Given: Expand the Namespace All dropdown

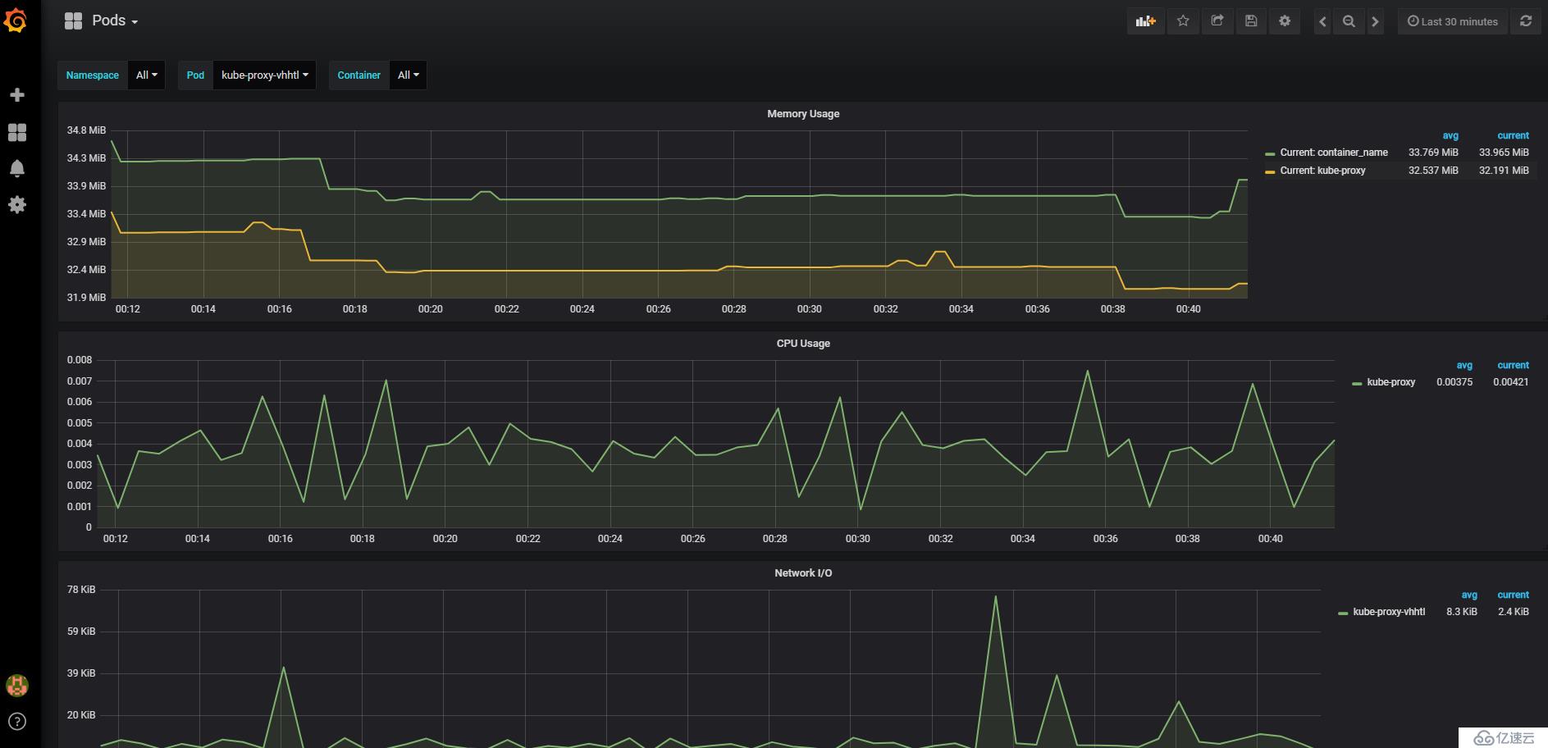Looking at the screenshot, I should coord(146,75).
